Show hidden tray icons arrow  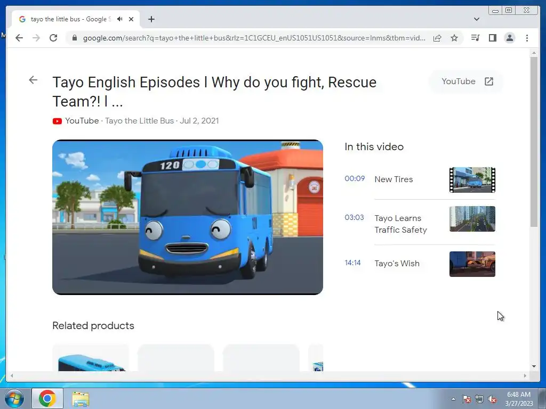453,399
